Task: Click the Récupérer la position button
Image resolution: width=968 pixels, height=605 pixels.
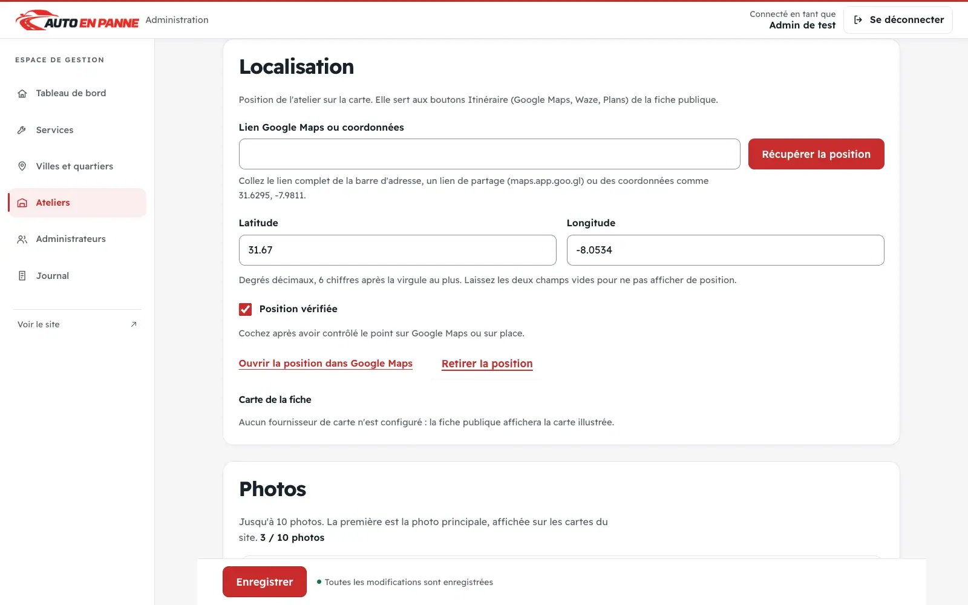Action: tap(816, 154)
